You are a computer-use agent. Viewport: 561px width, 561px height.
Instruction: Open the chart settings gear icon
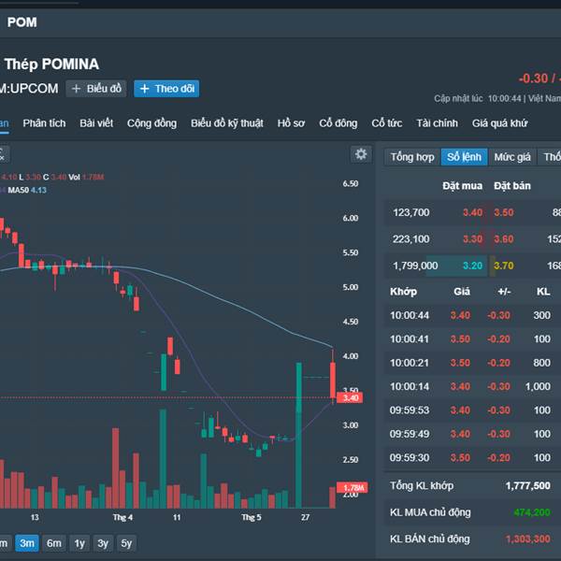point(361,154)
